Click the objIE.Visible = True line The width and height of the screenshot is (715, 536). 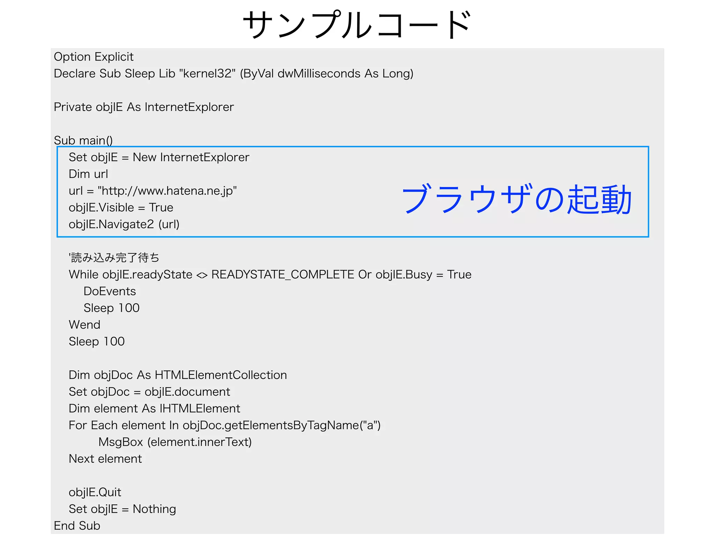point(121,207)
